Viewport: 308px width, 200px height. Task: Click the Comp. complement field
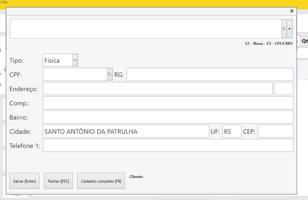click(x=168, y=103)
